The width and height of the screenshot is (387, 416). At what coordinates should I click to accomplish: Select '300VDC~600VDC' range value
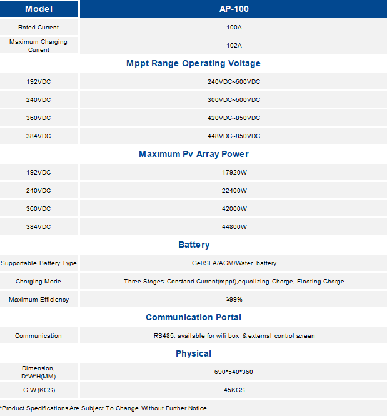234,99
